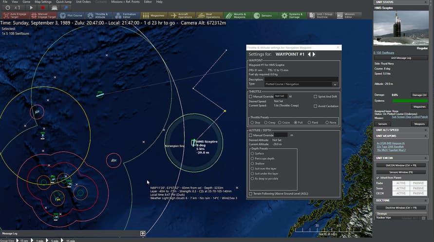The width and height of the screenshot is (434, 242).
Task: Click the red record button
Action: point(43,8)
